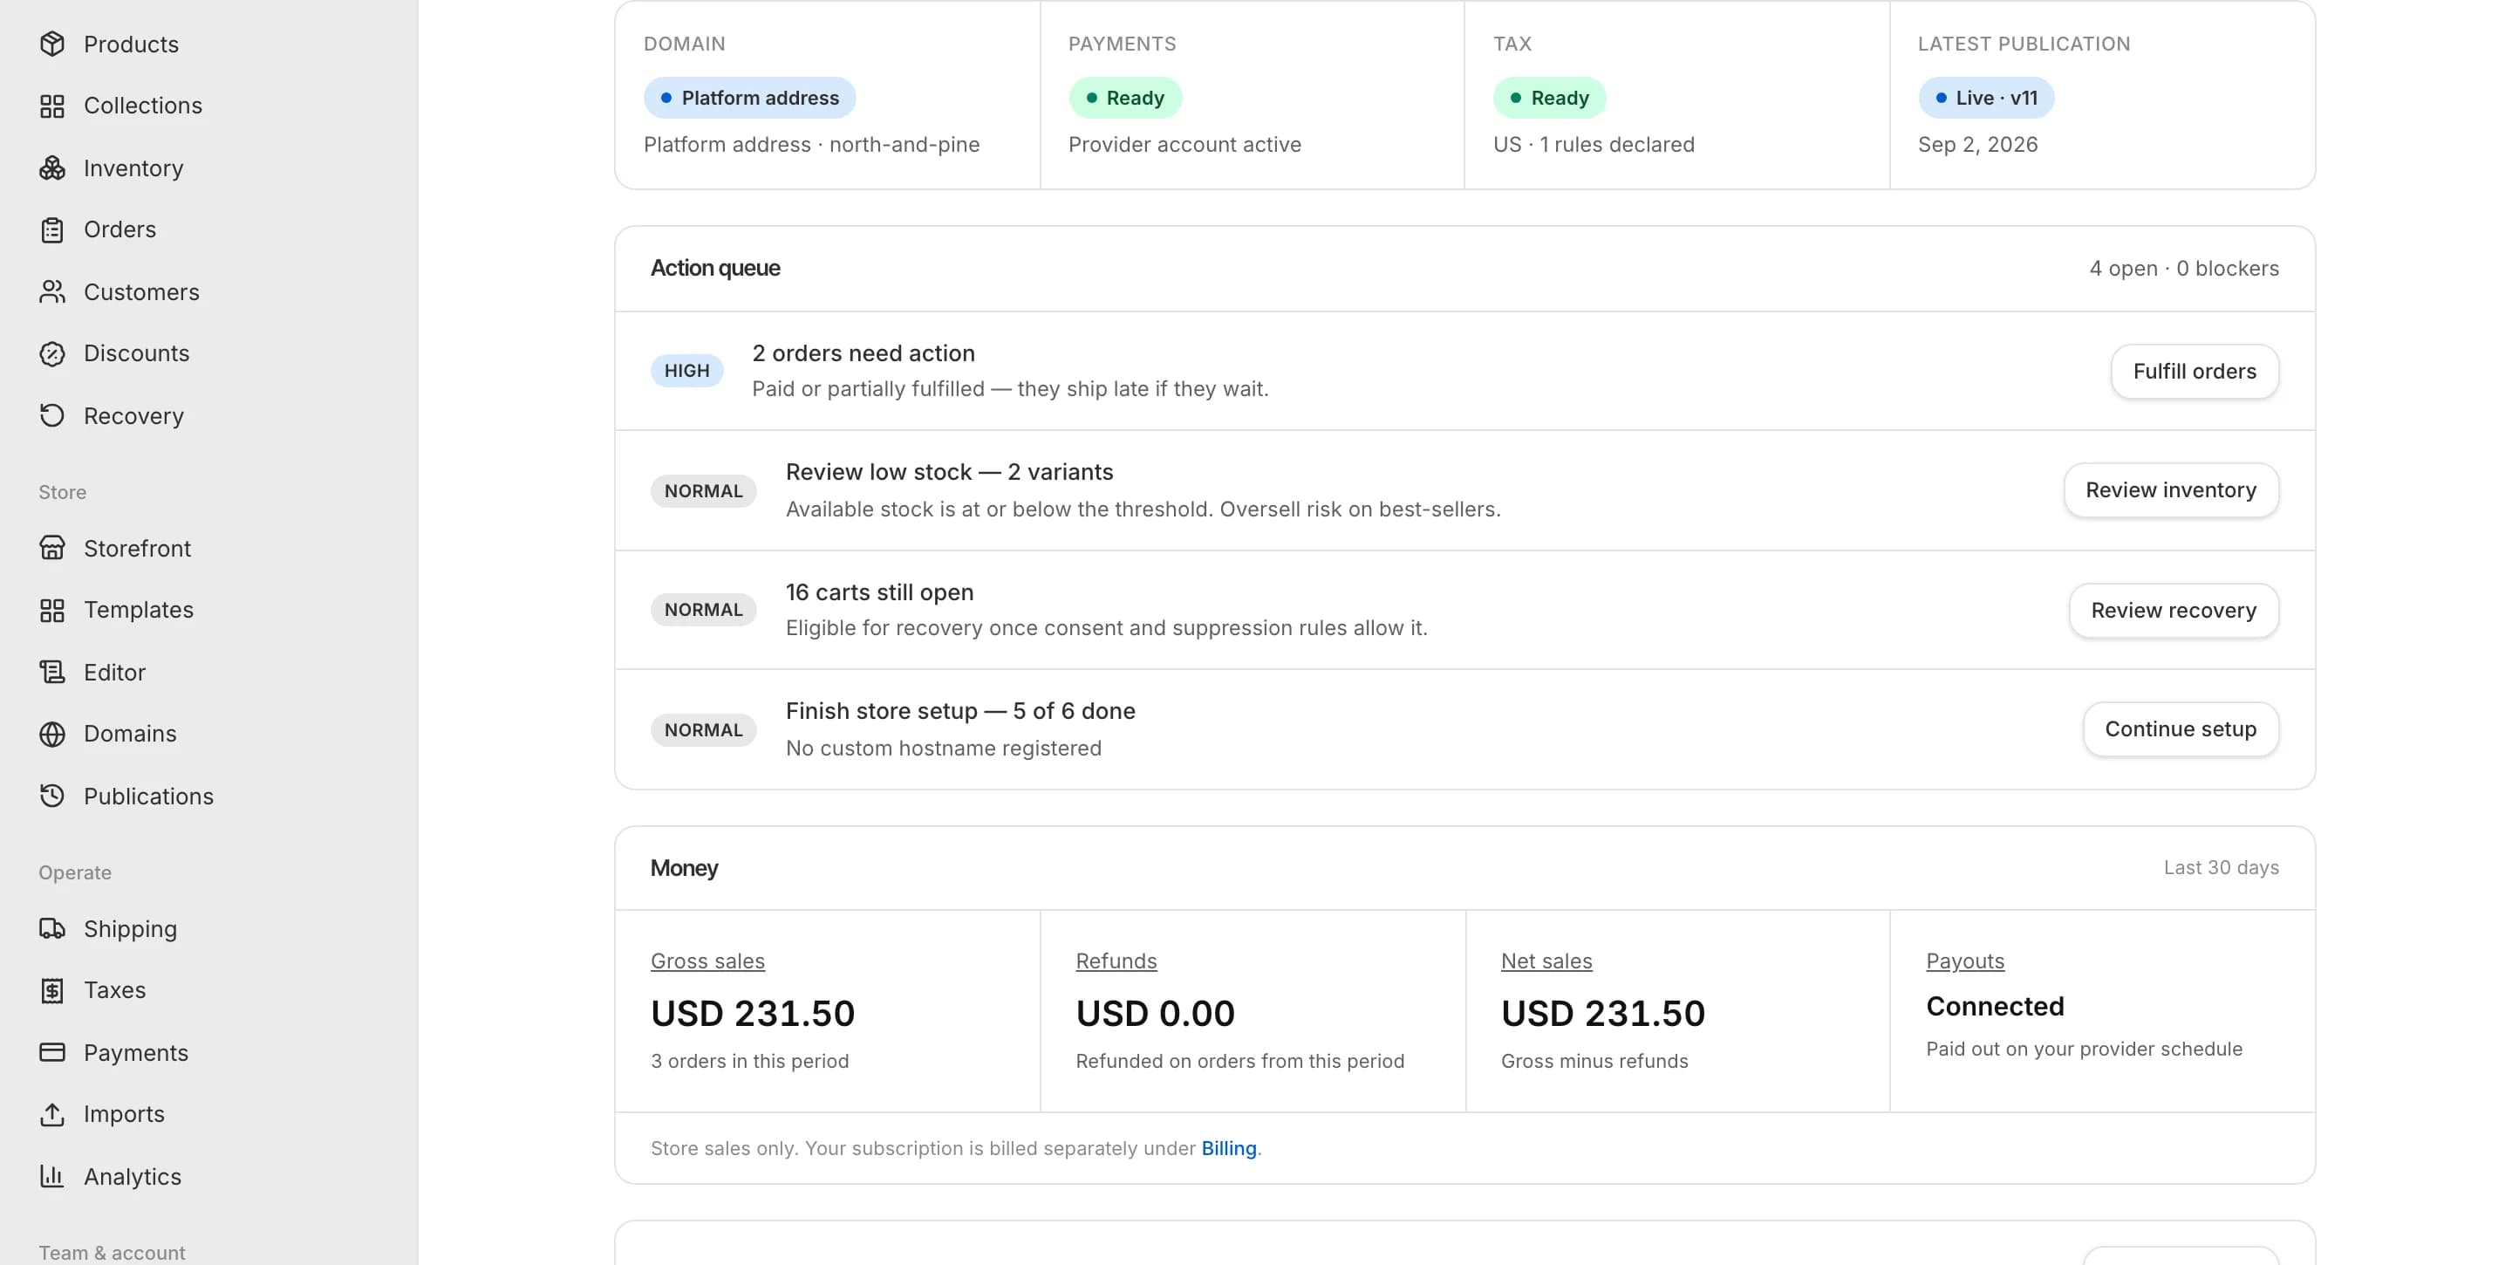This screenshot has height=1265, width=2512.
Task: Click "Last 30 days" label
Action: coord(2222,867)
